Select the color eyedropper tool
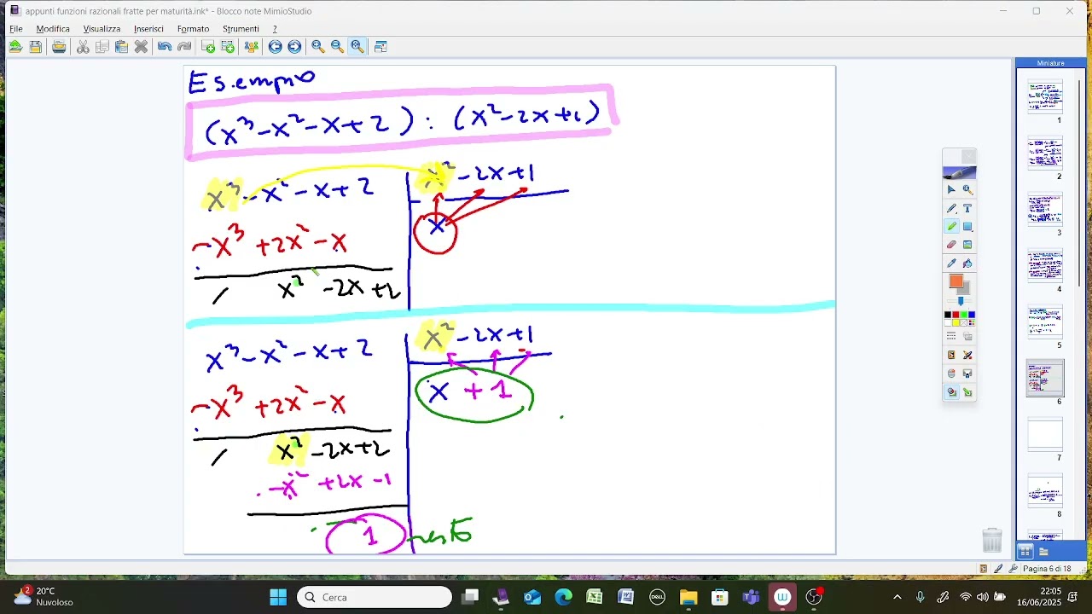This screenshot has width=1092, height=614. [951, 263]
